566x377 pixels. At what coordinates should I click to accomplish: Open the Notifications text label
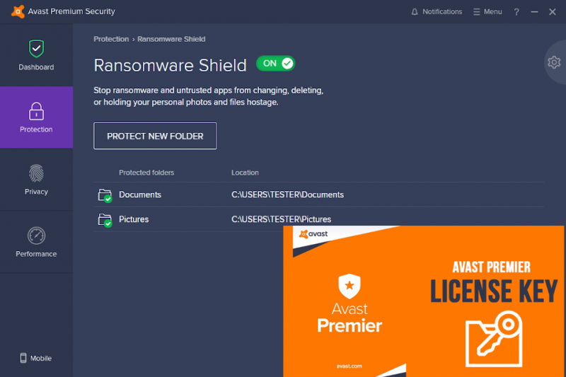click(442, 12)
